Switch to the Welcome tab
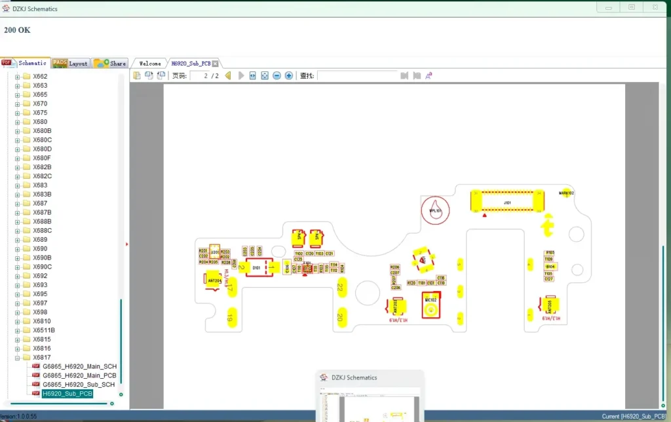 [x=149, y=63]
